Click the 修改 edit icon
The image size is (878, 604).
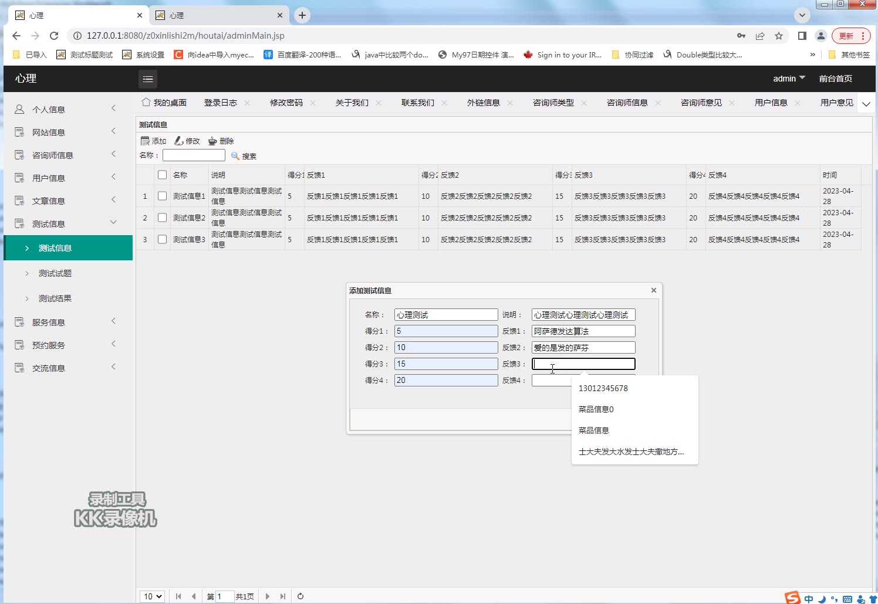(179, 141)
